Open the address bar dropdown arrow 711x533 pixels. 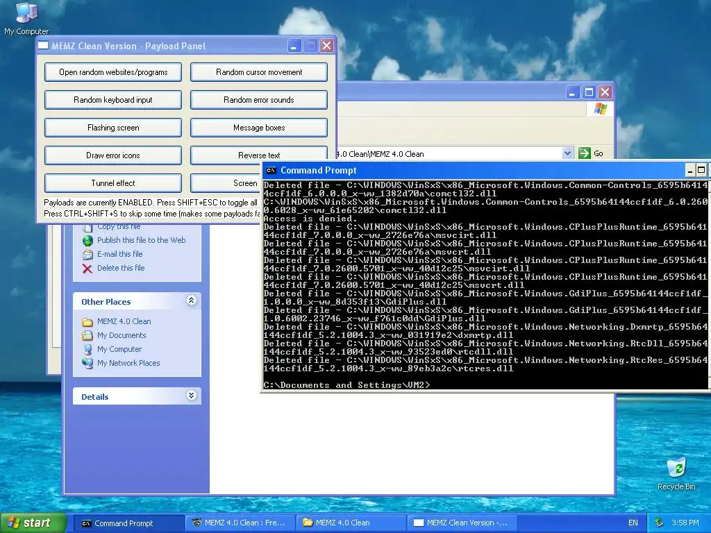tap(567, 153)
